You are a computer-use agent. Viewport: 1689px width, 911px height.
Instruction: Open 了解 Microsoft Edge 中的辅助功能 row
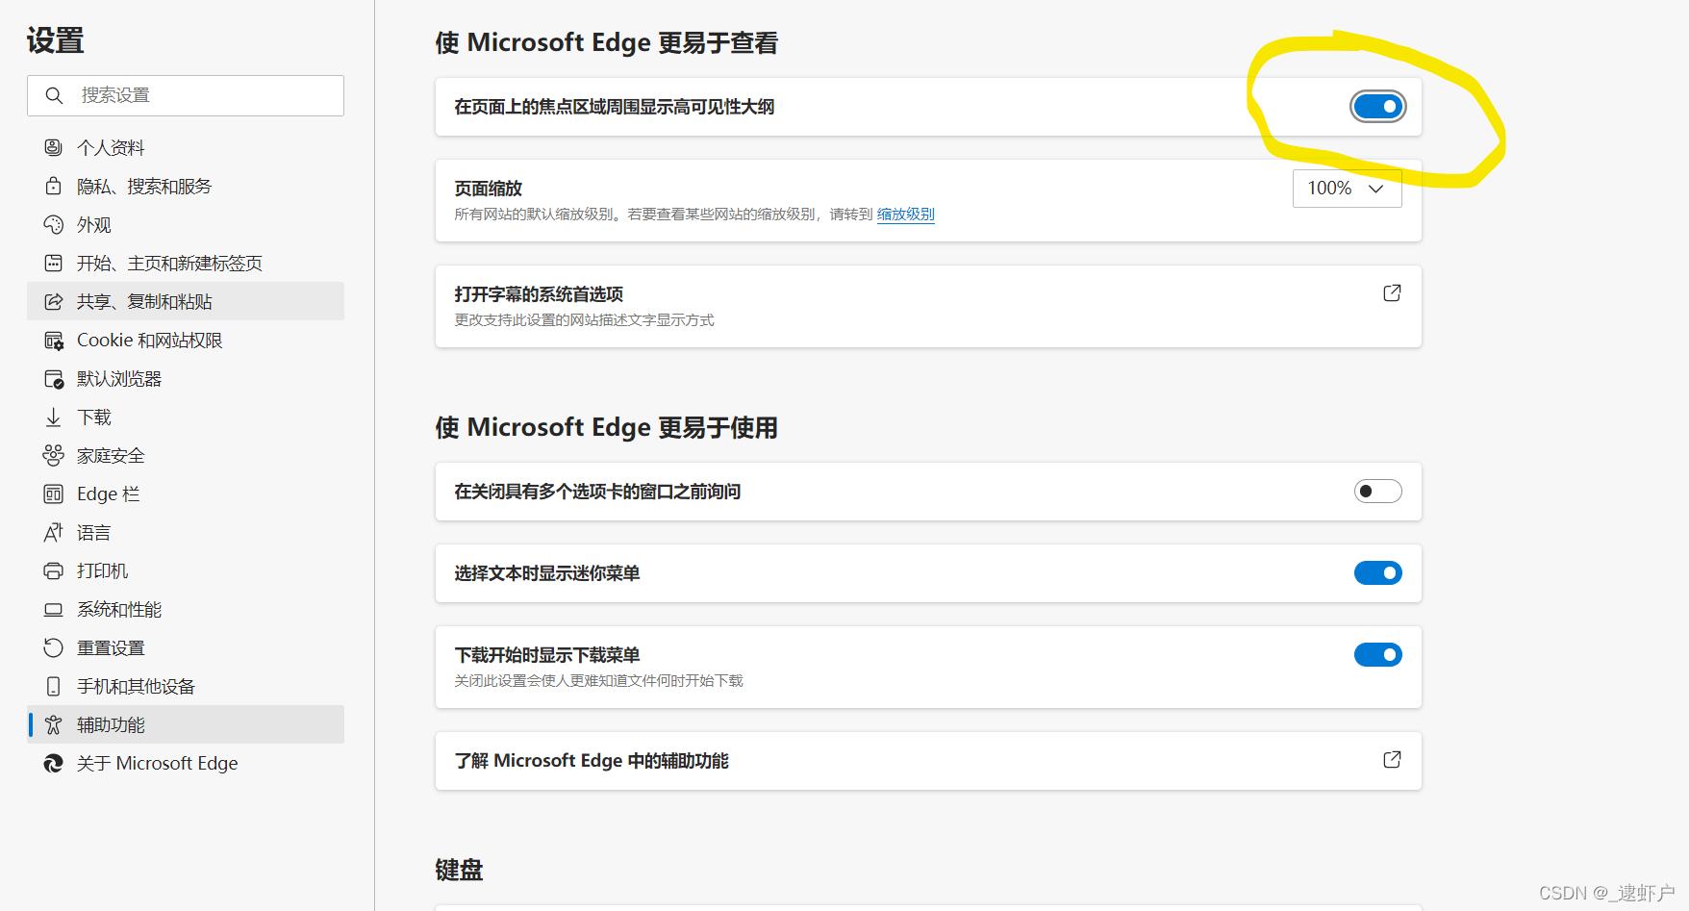tap(928, 761)
